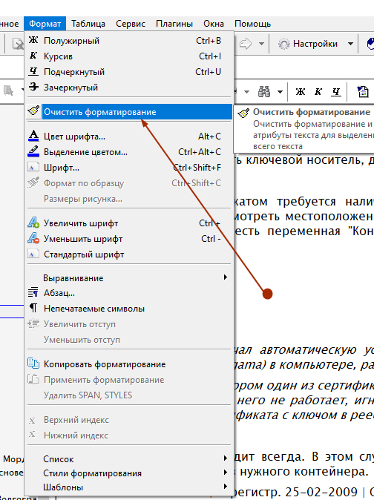Screen dimensions: 374x500
Task: Click the Underline icon in the Format menu
Action: click(x=33, y=71)
